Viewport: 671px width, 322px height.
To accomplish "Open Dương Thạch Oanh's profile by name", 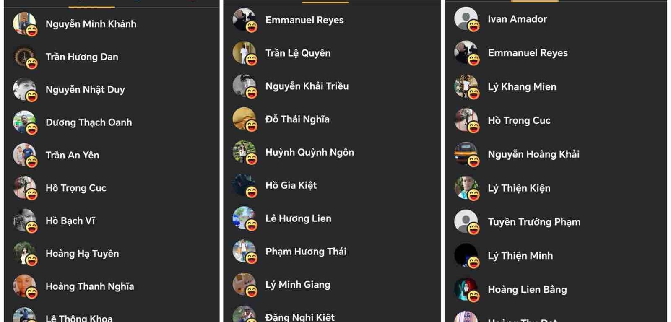I will click(x=89, y=122).
